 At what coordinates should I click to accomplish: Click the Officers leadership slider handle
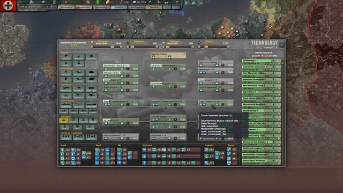tap(206, 47)
